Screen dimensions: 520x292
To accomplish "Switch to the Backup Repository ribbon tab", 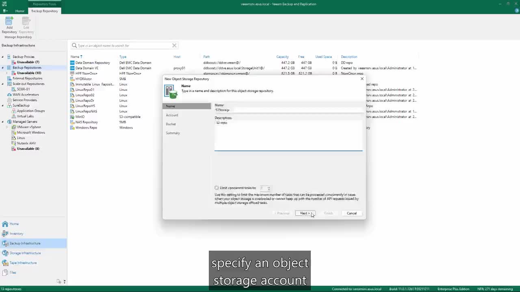I will pyautogui.click(x=45, y=11).
